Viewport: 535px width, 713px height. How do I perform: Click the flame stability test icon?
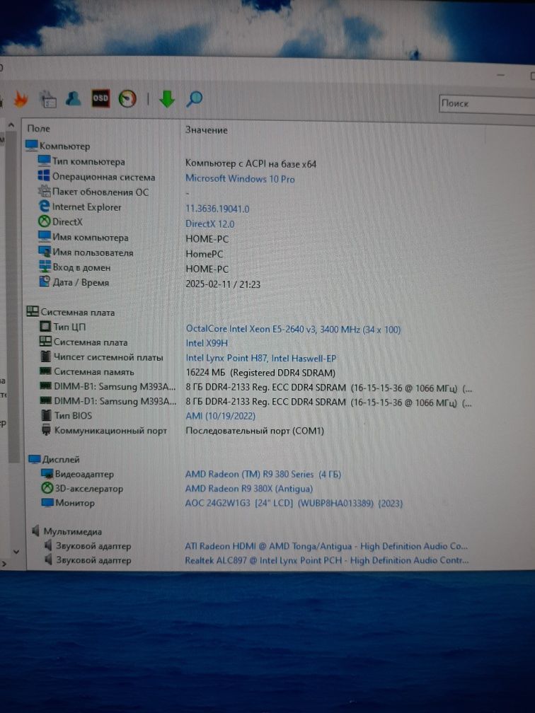coord(21,99)
